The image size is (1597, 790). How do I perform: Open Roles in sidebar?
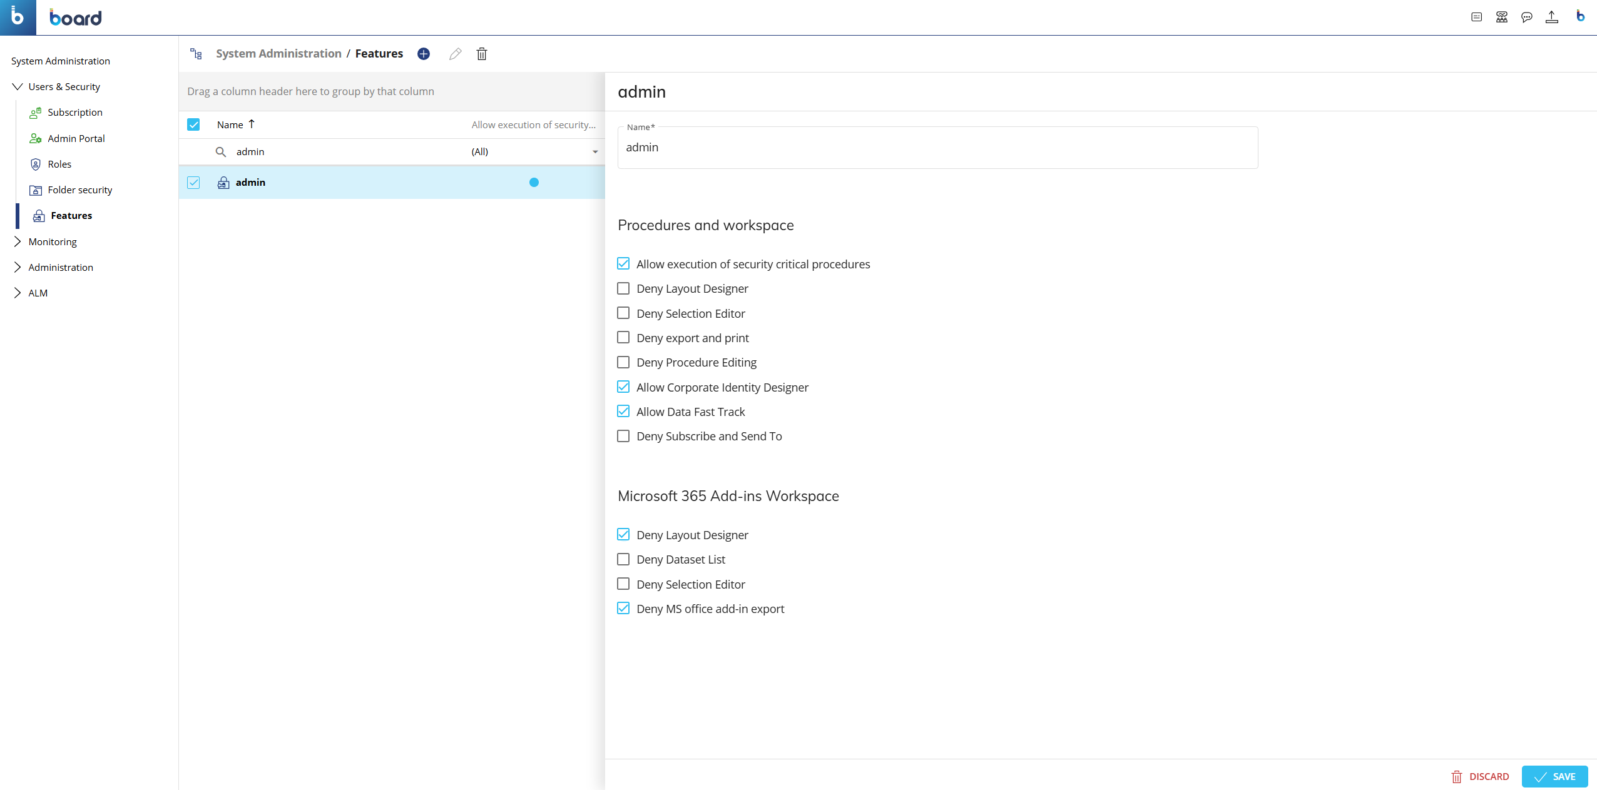point(59,165)
